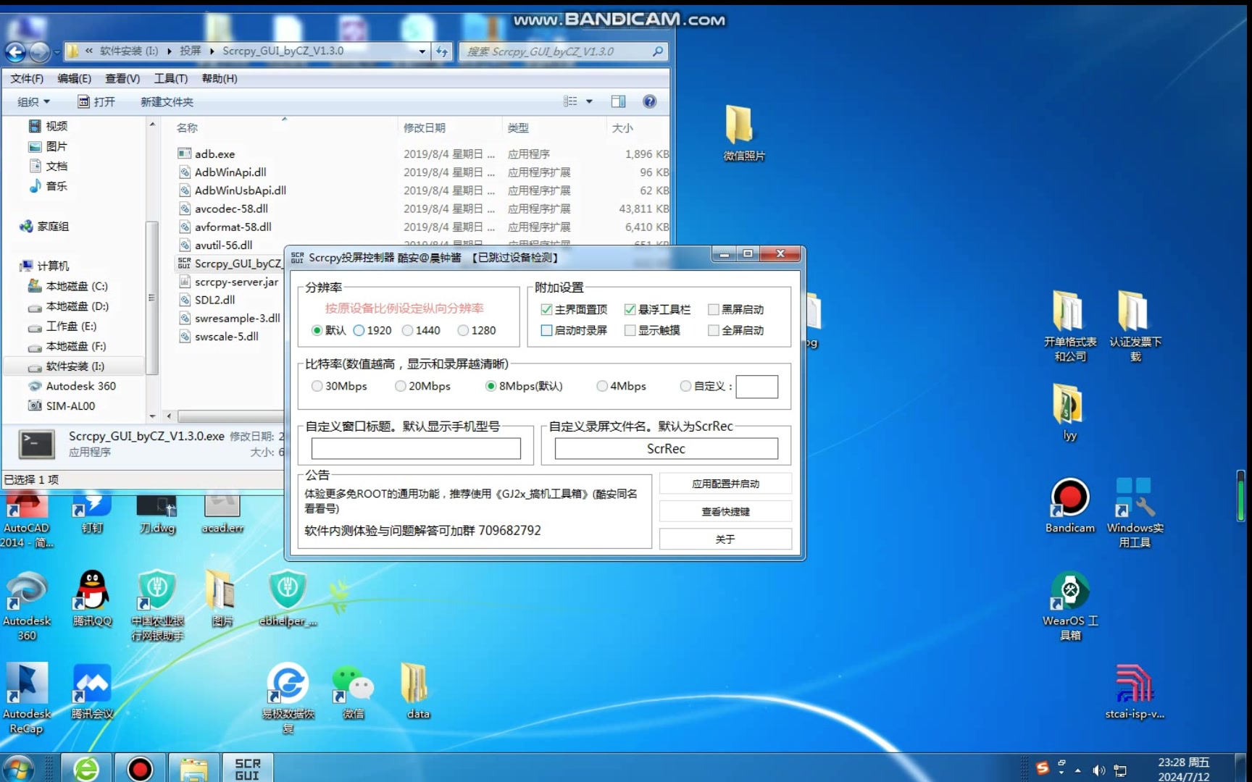Click the ScrRec recording filename field
Screen dimensions: 1252x782
[666, 449]
